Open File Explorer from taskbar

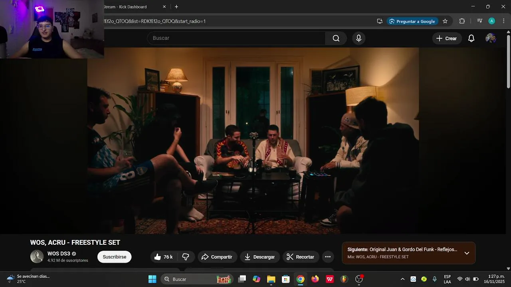coord(271,279)
